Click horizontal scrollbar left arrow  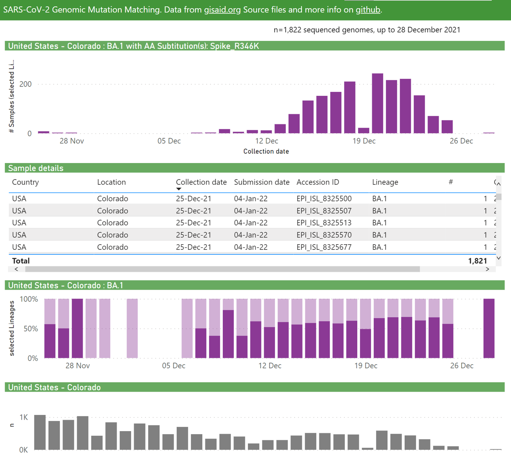tap(16, 269)
